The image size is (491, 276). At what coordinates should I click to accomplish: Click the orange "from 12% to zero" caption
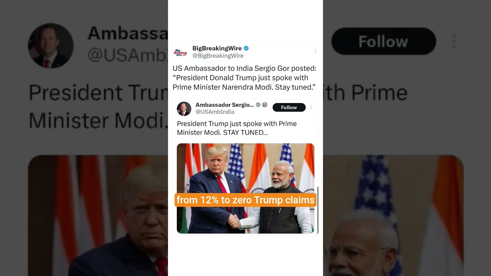tap(245, 200)
